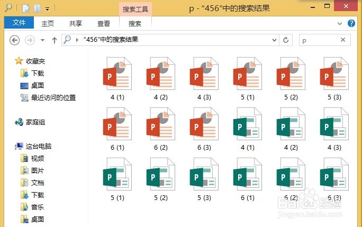Switch to the 搜索 ribbon tab
The height and width of the screenshot is (227, 362).
point(135,23)
